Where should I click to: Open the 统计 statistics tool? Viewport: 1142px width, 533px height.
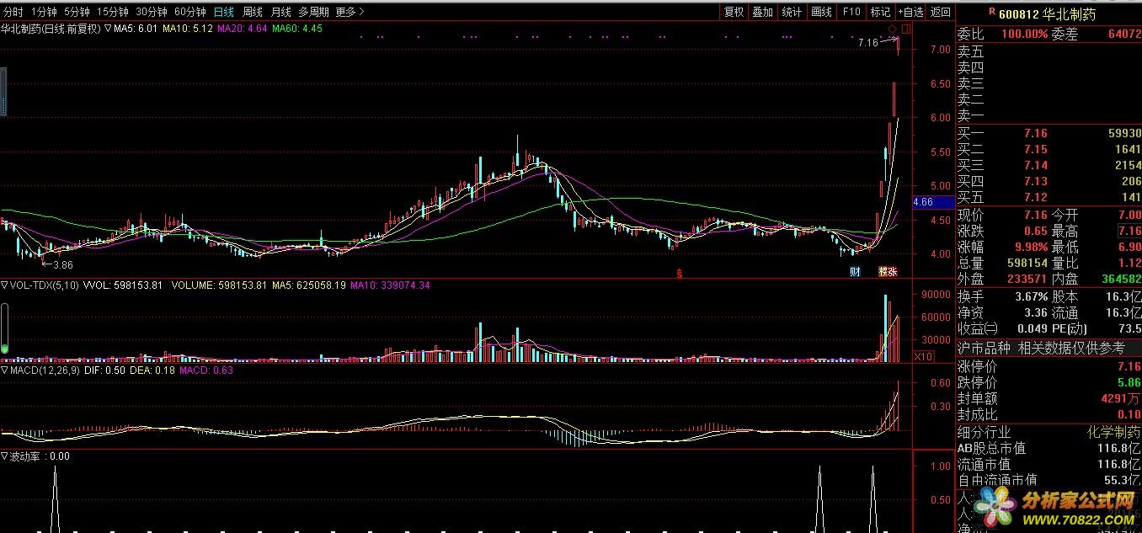click(792, 12)
